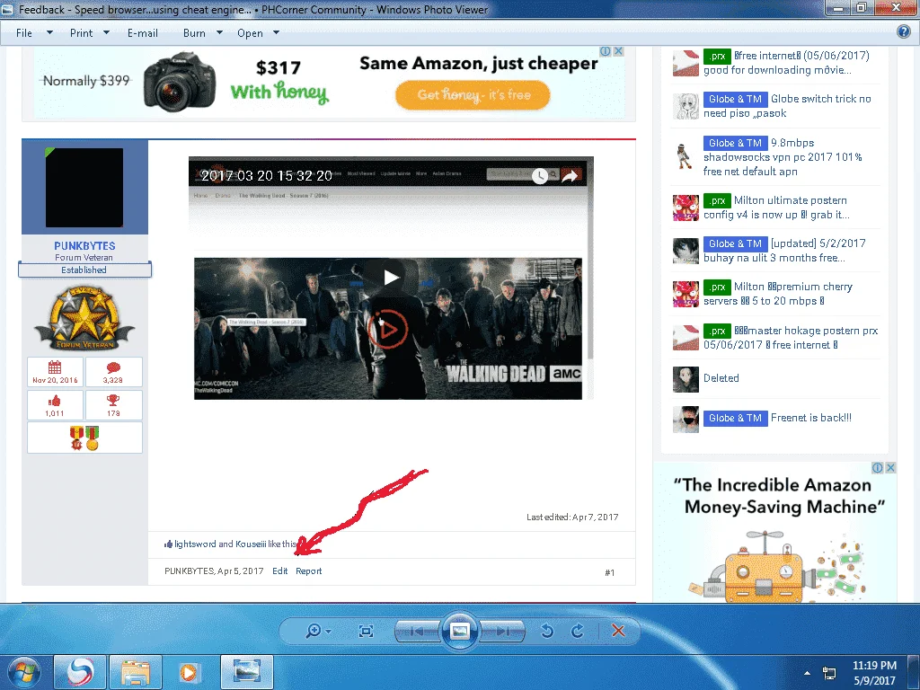Click the info icon on the Money-Saving ad

click(878, 467)
